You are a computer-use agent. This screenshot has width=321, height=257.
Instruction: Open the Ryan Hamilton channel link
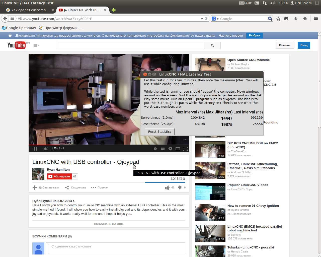[58, 170]
